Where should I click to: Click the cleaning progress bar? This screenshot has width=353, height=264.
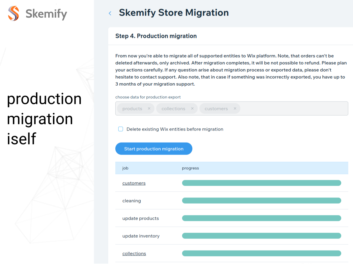(x=262, y=201)
